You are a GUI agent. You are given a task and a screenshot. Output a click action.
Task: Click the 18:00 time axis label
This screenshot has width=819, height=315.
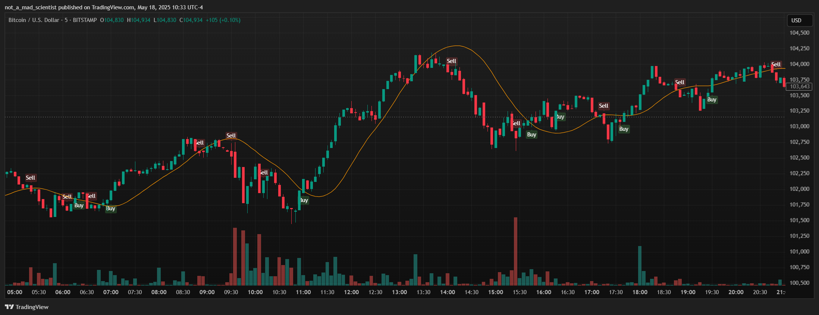point(640,292)
